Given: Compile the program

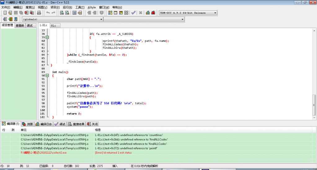Looking at the screenshot, I should pyautogui.click(x=110, y=13).
